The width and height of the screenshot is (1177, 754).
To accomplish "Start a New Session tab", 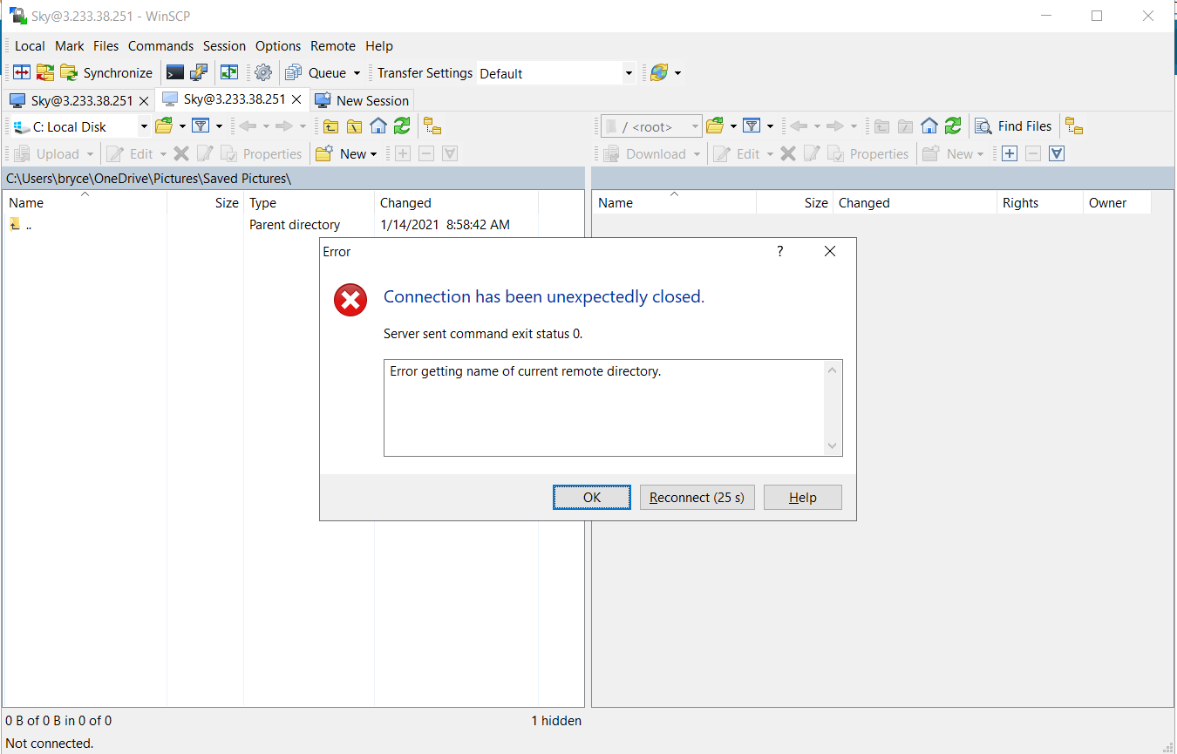I will [x=362, y=99].
